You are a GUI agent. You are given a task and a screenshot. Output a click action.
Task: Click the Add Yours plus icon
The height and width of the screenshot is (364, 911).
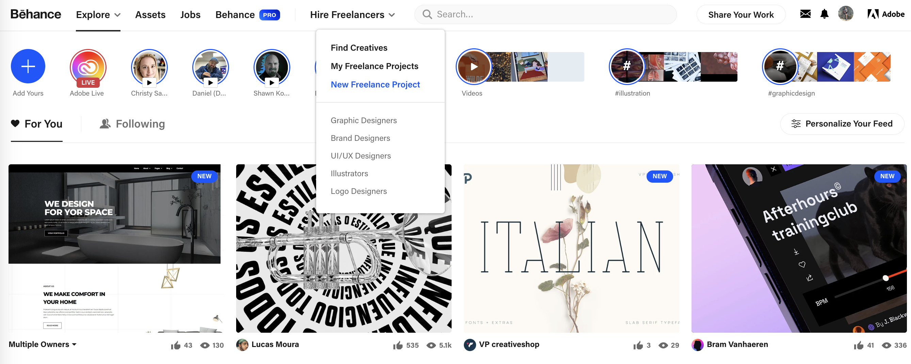[x=28, y=66]
